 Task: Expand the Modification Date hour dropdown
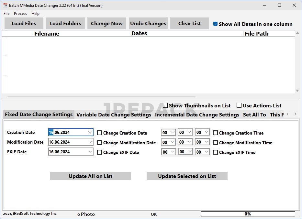coord(172,142)
